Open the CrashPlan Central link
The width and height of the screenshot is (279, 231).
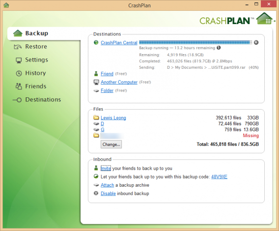coord(119,43)
